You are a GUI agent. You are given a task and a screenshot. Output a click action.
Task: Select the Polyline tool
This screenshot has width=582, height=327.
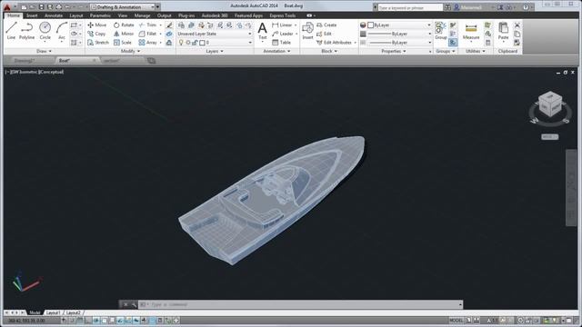point(26,31)
